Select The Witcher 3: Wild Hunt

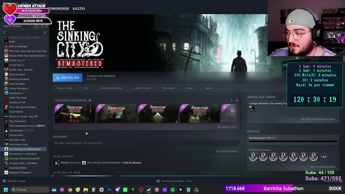click(23, 154)
